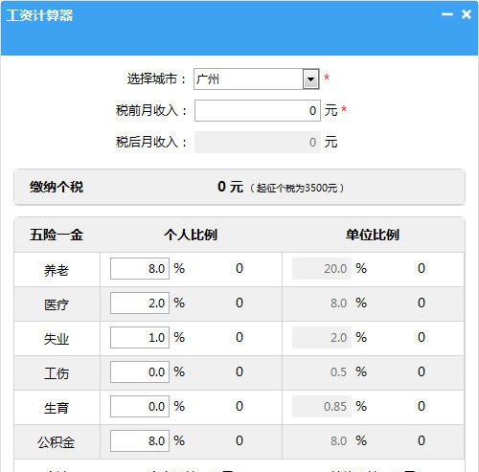
Task: Click the 税前月收入 label
Action: pos(151,110)
